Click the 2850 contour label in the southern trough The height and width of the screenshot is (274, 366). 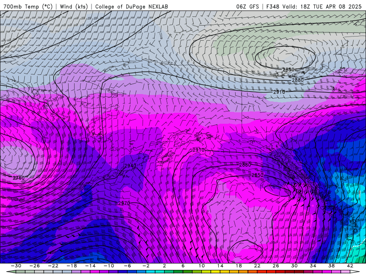click(258, 175)
